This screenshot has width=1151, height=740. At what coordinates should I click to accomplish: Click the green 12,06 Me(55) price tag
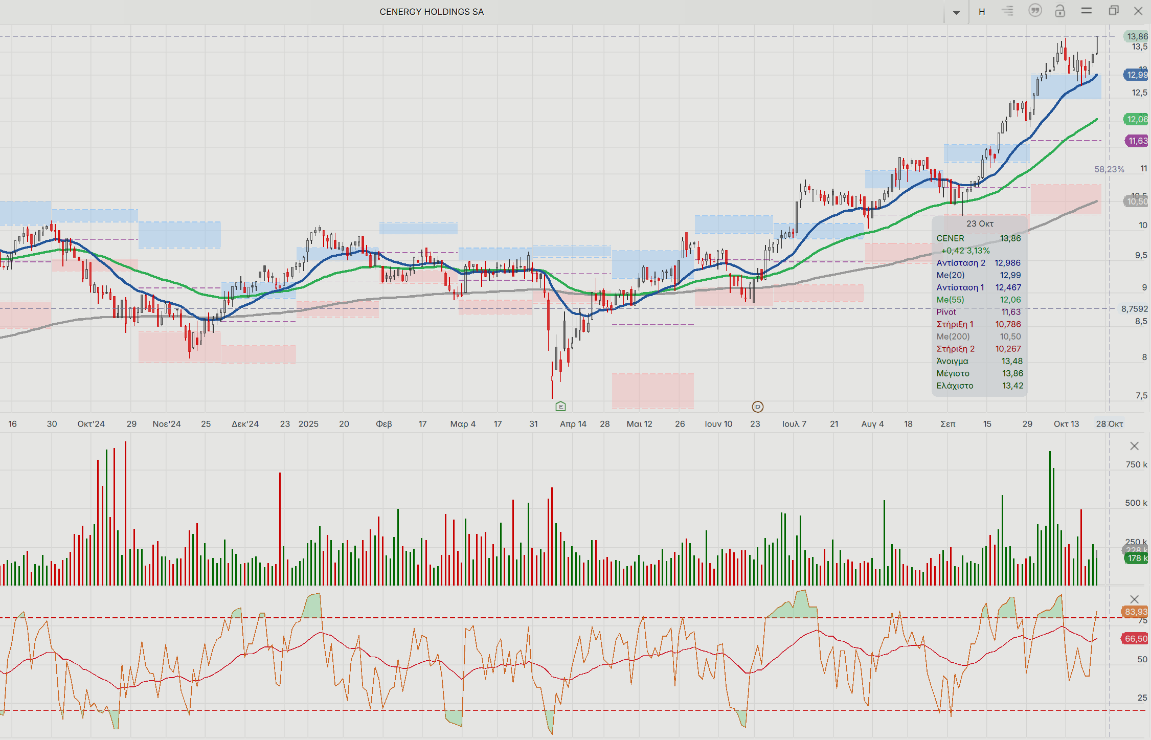pos(1136,119)
